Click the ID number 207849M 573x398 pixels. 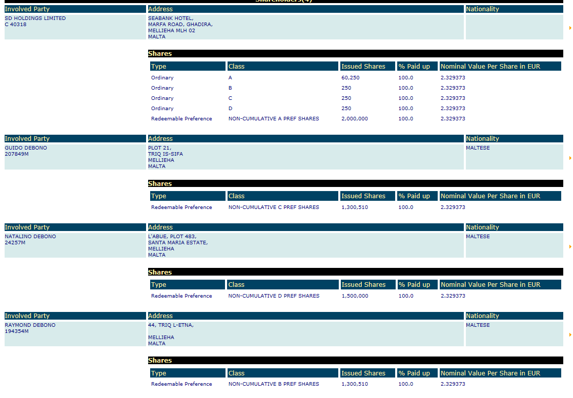pos(16,154)
